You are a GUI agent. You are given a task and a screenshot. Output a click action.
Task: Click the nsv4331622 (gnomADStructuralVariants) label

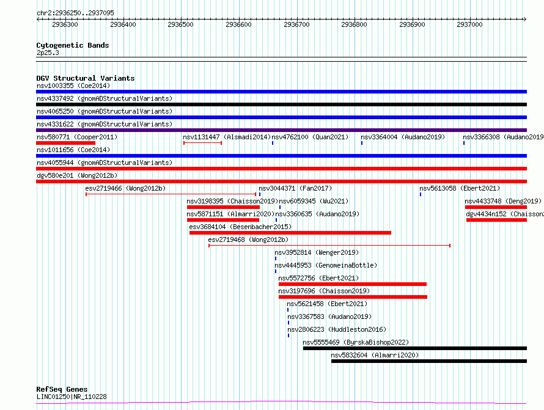[x=105, y=124]
